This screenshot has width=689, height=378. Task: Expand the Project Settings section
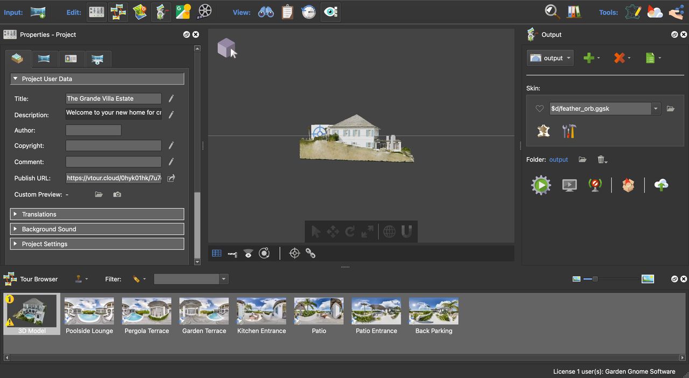[97, 244]
